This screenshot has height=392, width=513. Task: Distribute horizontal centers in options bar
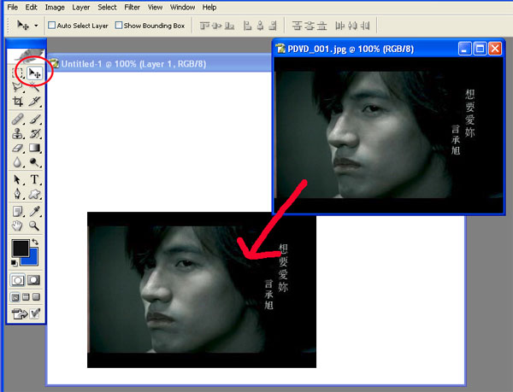pos(352,26)
